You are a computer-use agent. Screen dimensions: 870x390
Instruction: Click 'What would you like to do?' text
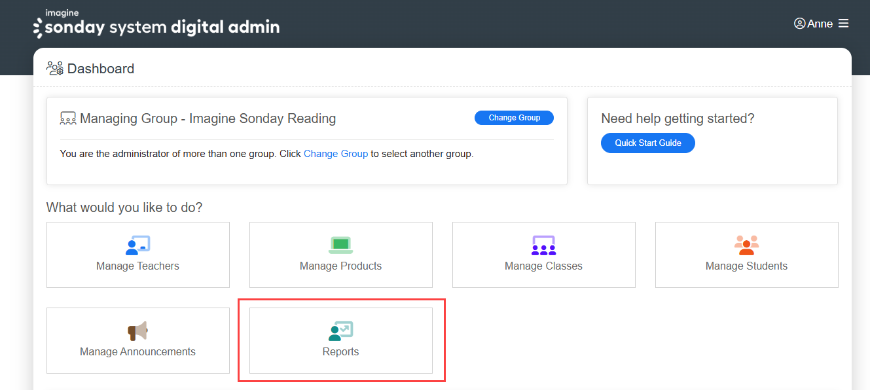pos(124,207)
